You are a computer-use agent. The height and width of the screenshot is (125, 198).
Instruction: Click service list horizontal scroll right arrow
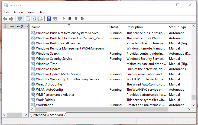click(x=189, y=109)
